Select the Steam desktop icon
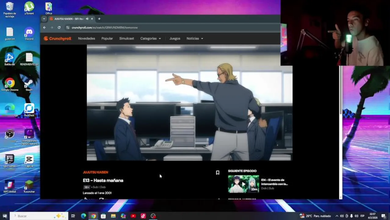The height and width of the screenshot is (220, 390). 29,85
